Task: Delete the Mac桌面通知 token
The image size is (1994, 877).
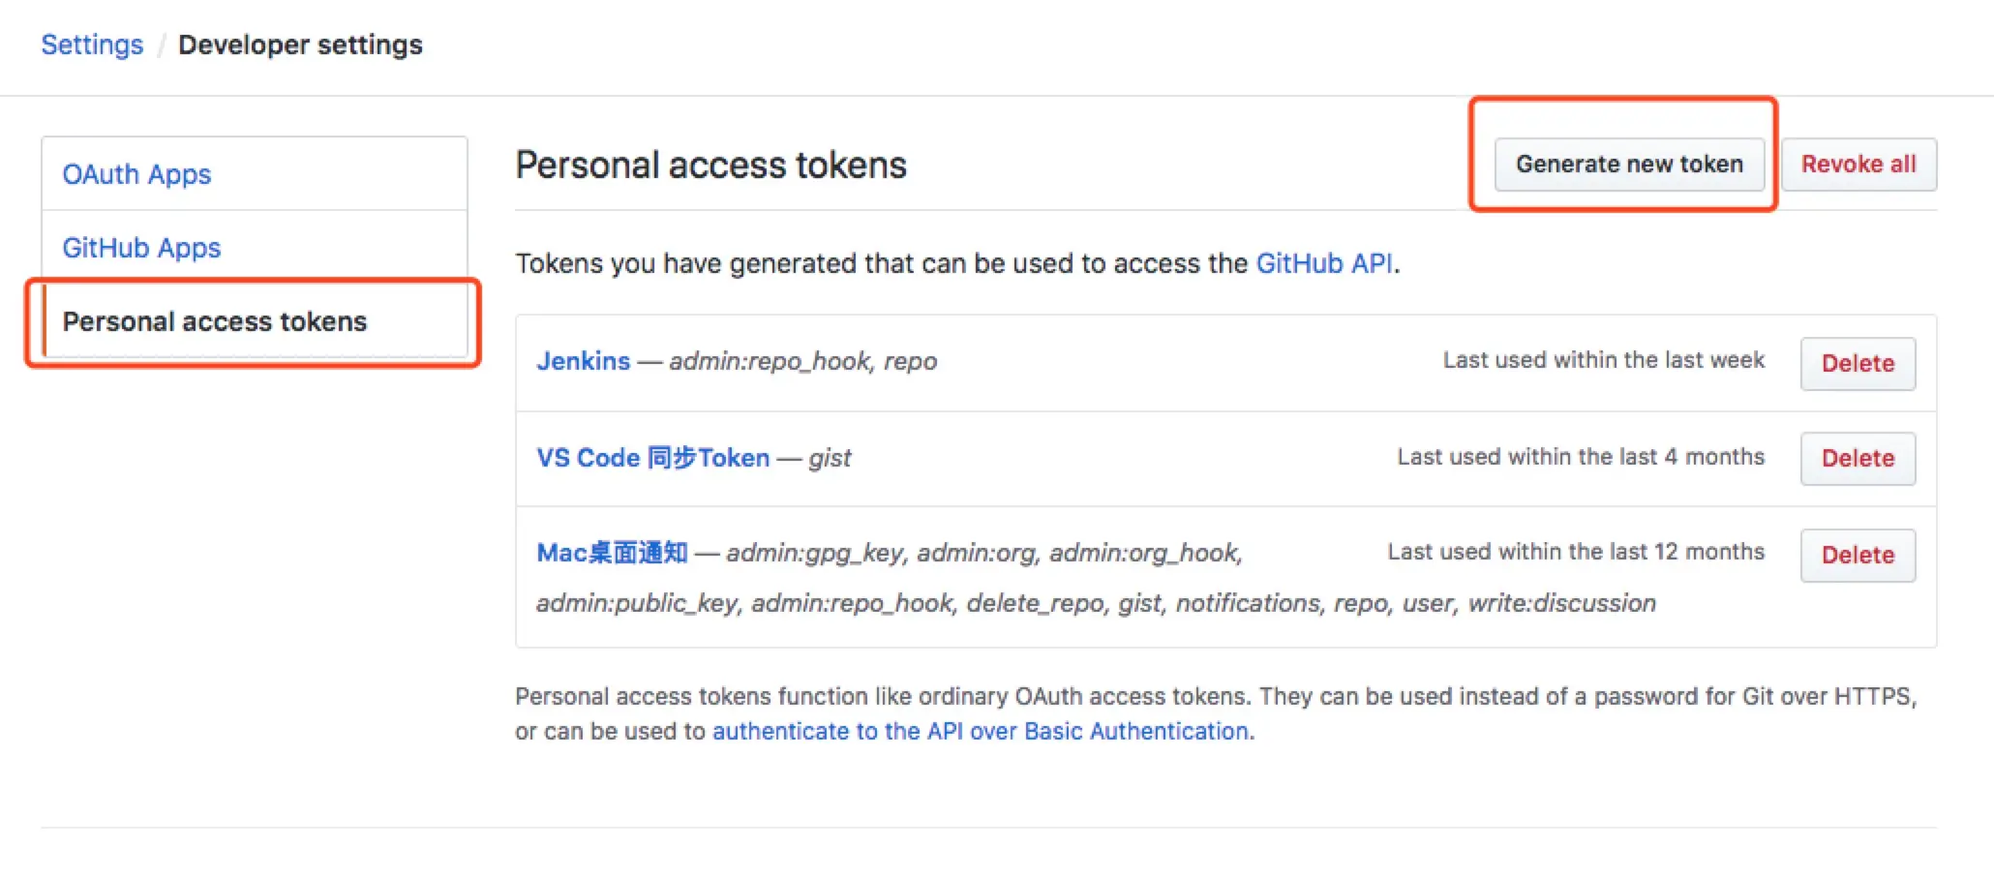Action: (x=1857, y=555)
